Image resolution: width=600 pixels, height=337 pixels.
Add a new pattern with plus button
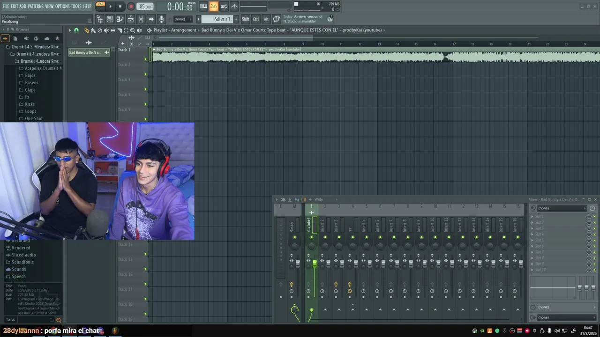pos(236,19)
